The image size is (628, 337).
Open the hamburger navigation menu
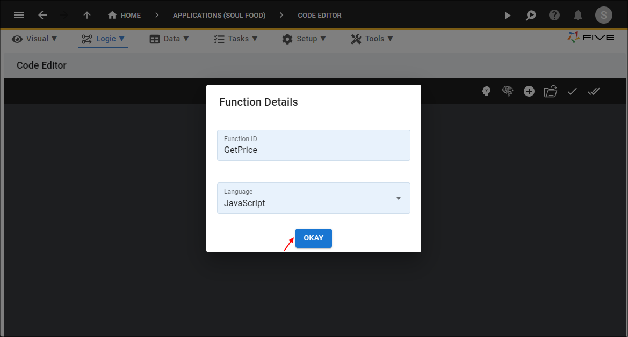point(19,15)
